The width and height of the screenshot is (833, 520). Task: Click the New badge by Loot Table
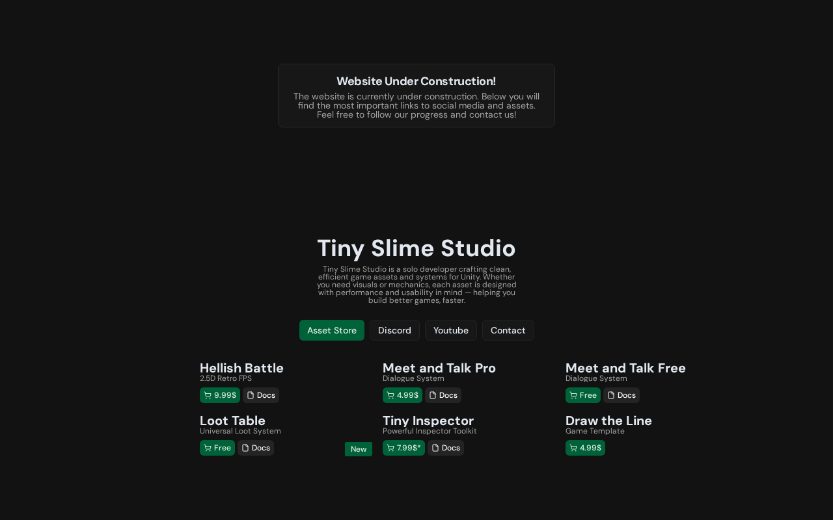point(359,449)
